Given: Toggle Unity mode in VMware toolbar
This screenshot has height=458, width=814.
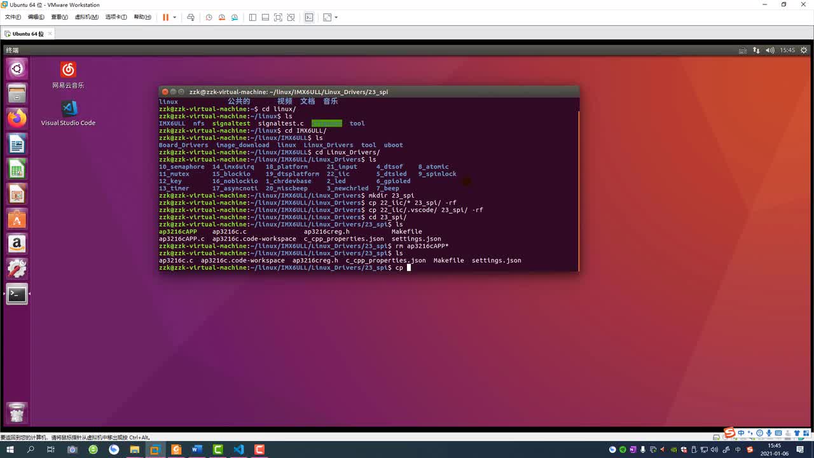Looking at the screenshot, I should click(x=291, y=17).
